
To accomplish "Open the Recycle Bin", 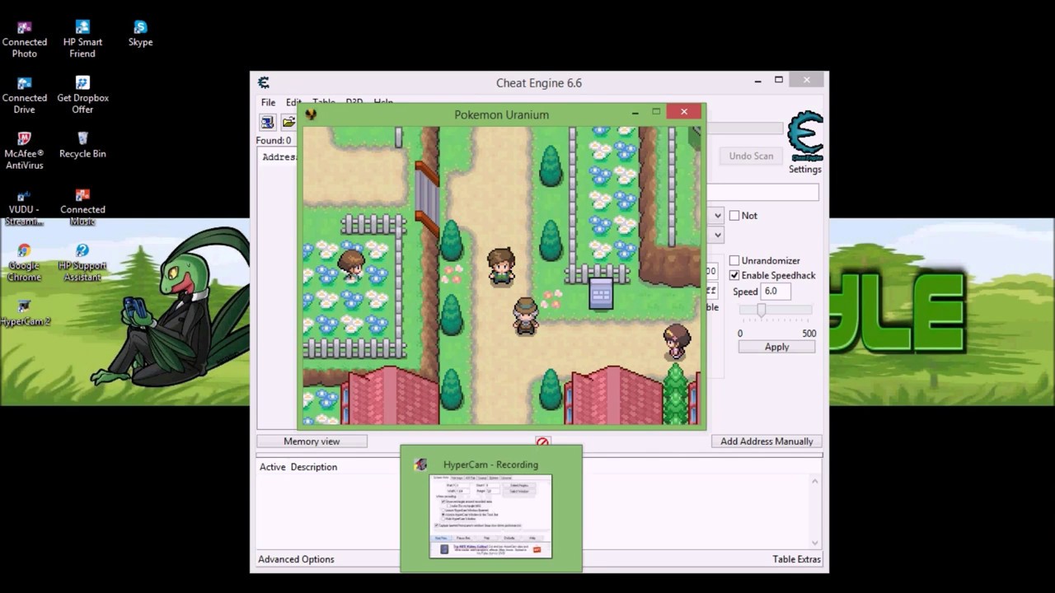I will [x=82, y=146].
